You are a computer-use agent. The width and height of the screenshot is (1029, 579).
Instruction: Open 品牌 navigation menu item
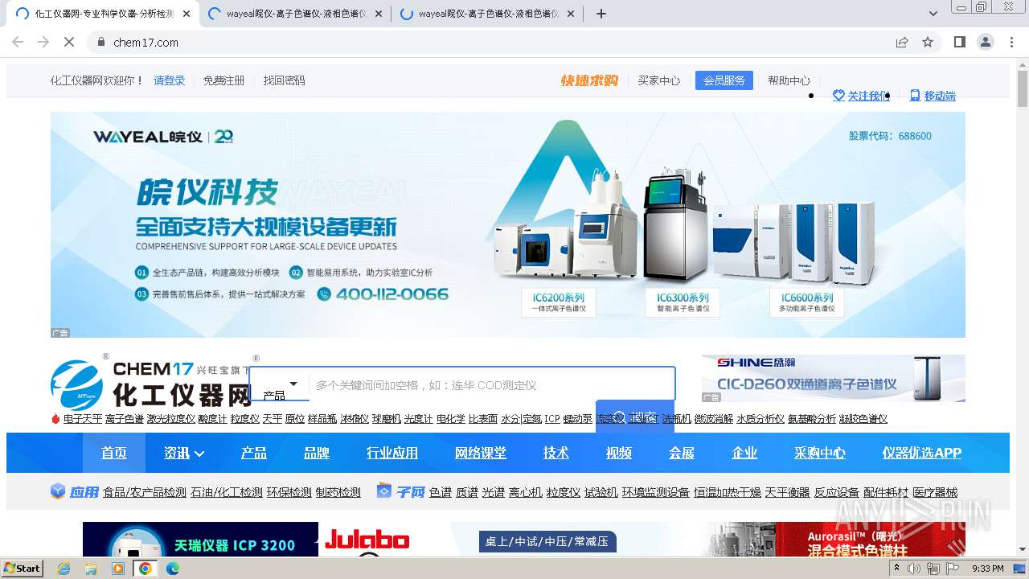point(317,453)
